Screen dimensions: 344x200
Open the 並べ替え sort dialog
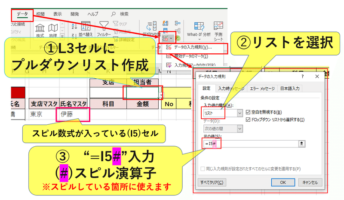pyautogui.click(x=86, y=29)
